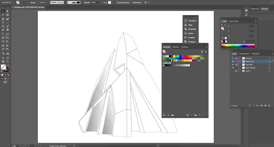This screenshot has height=147, width=274.
Task: Switch to the Brushes tab
Action: 176,47
